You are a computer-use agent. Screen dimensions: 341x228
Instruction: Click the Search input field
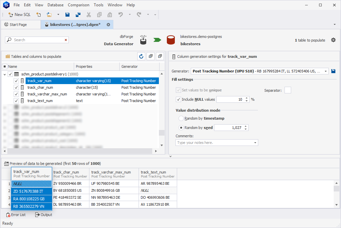click(x=37, y=40)
